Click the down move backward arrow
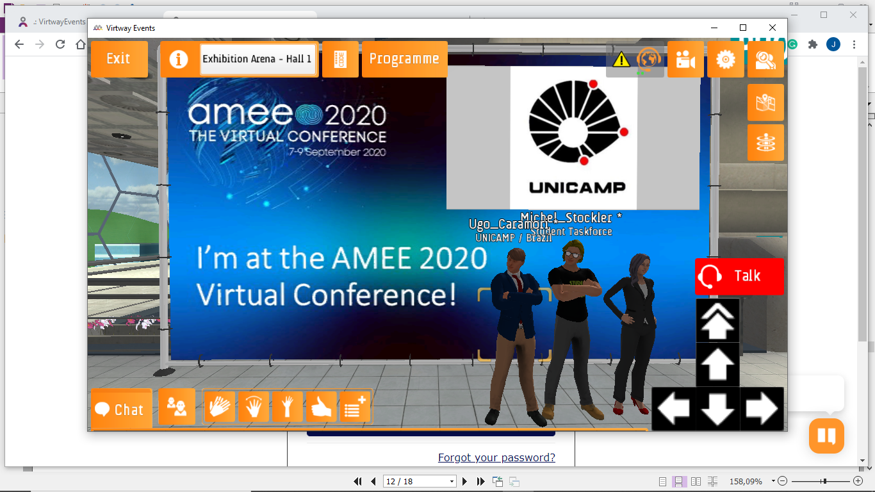 717,409
